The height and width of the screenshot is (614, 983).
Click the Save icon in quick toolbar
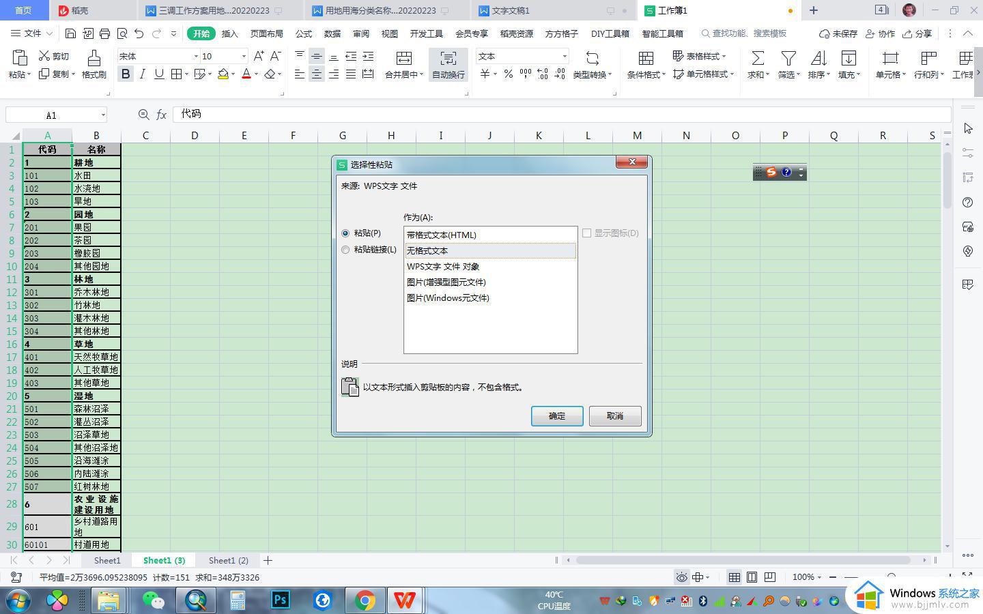[70, 33]
